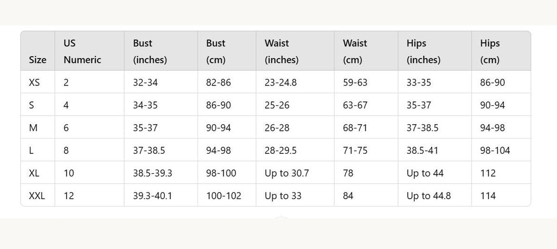Click the Hips (inches) column header

tap(423, 51)
